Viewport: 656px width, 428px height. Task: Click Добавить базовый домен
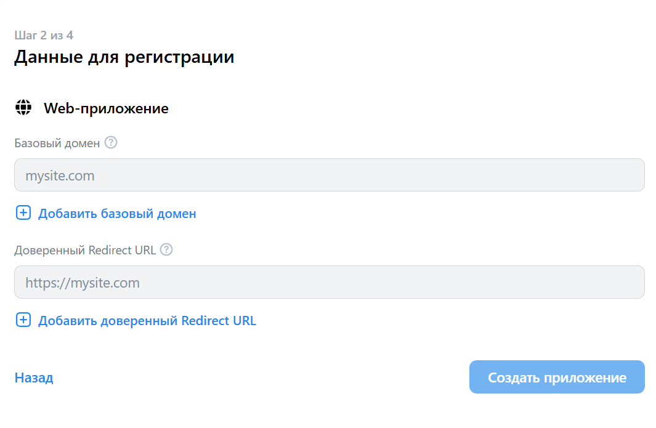click(117, 213)
